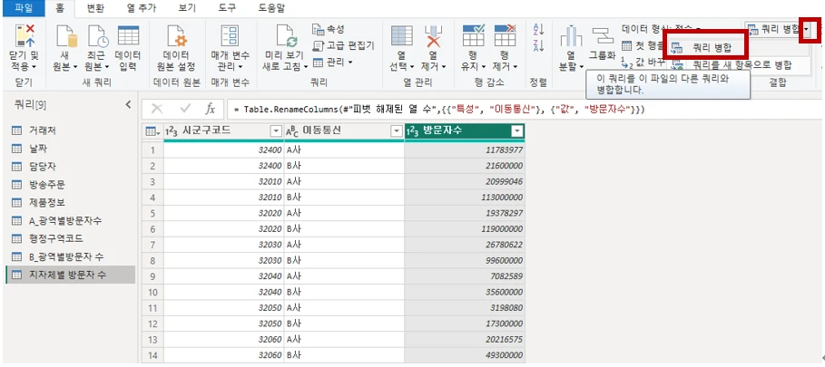Open the Data Type (데이터 형식) dropdown
Screen dimensions: 825x367
click(661, 28)
